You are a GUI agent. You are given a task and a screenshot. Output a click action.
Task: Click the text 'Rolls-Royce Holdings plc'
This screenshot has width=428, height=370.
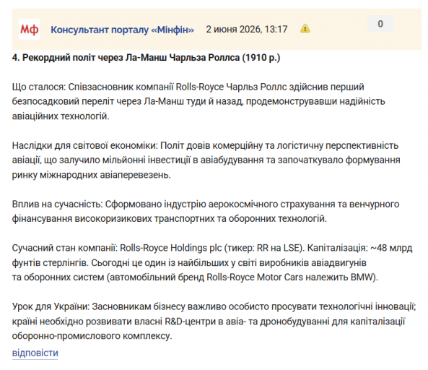(171, 248)
